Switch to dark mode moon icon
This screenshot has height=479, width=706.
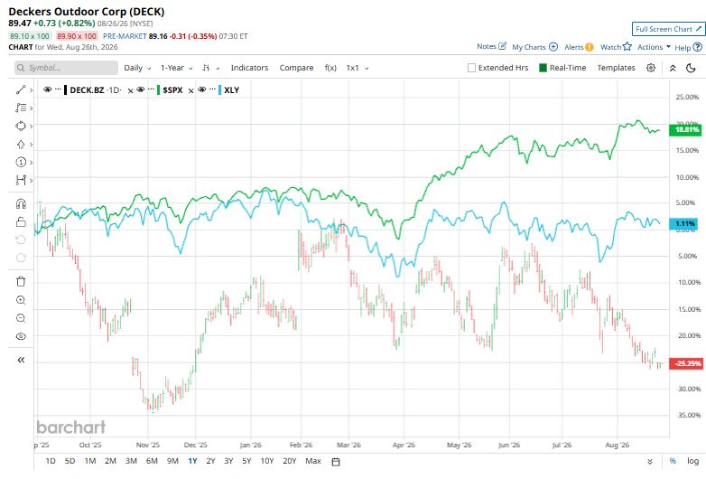[x=691, y=68]
